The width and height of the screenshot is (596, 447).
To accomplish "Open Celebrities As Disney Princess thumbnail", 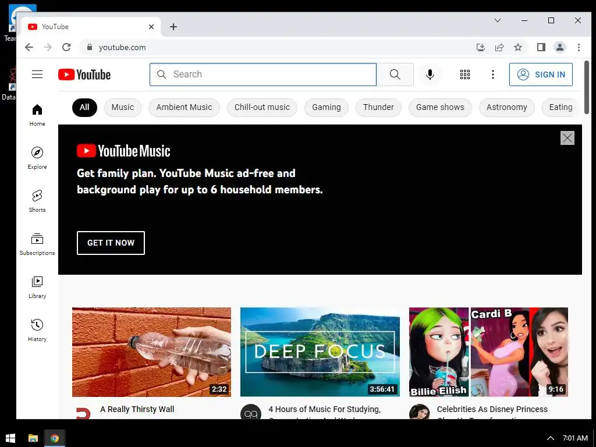I will 488,352.
